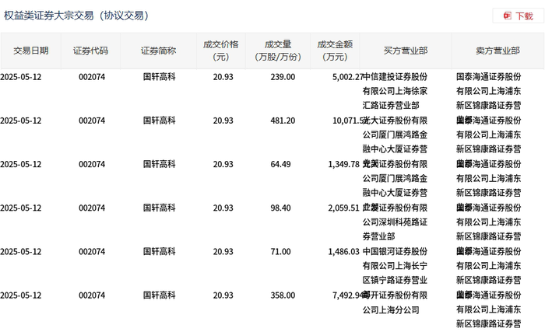
Task: Click price 20.93 in the 239.00 row
Action: tap(223, 77)
